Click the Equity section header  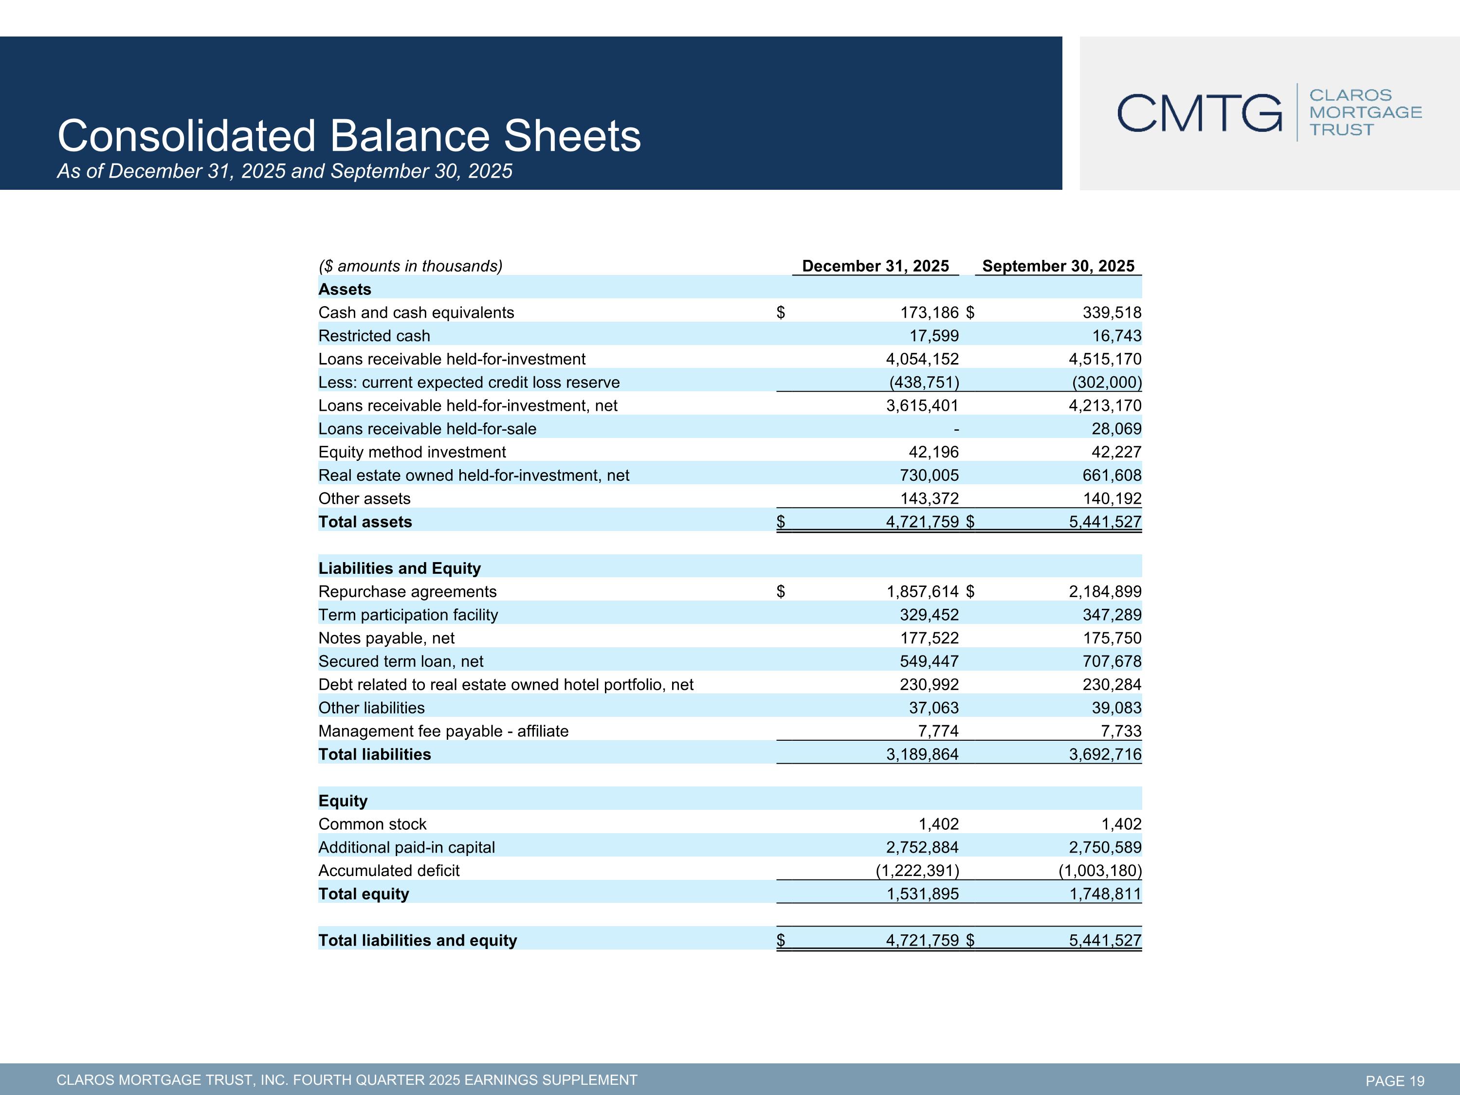(343, 801)
